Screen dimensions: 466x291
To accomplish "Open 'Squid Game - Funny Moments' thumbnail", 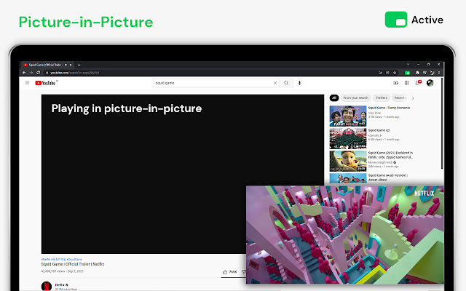I will coord(348,116).
